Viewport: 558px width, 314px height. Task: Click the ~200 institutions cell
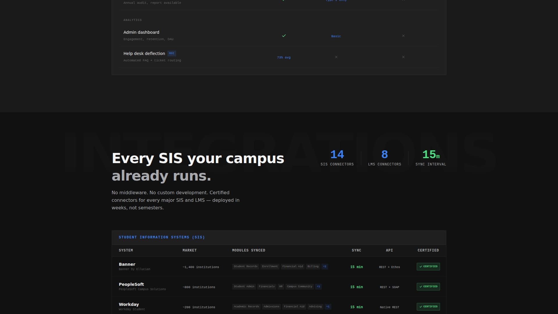[x=199, y=307]
